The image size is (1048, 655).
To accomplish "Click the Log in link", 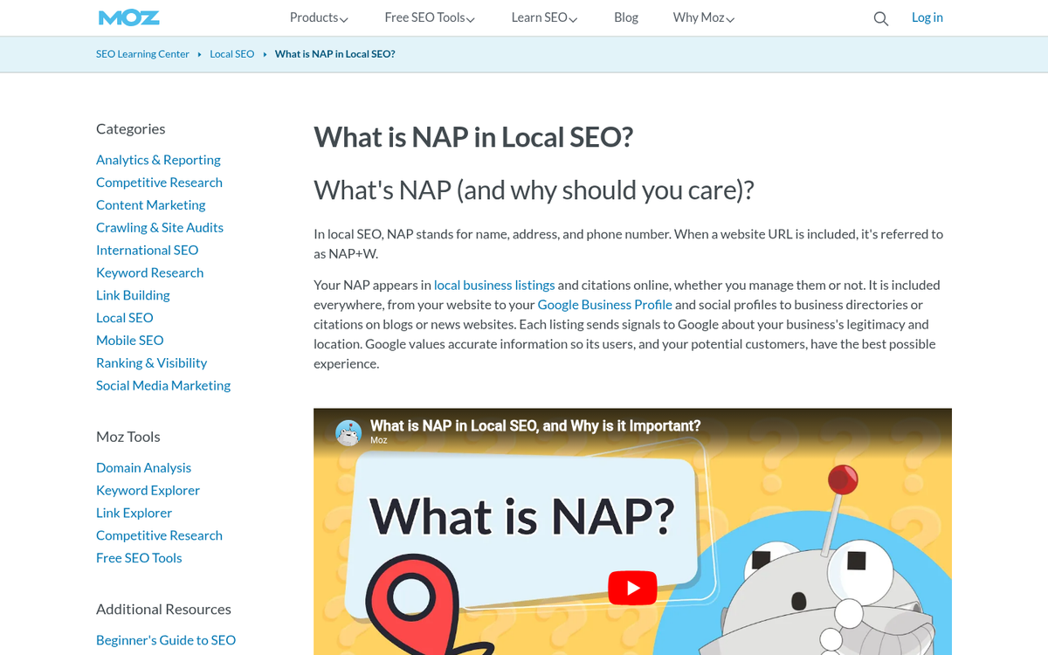I will click(927, 17).
